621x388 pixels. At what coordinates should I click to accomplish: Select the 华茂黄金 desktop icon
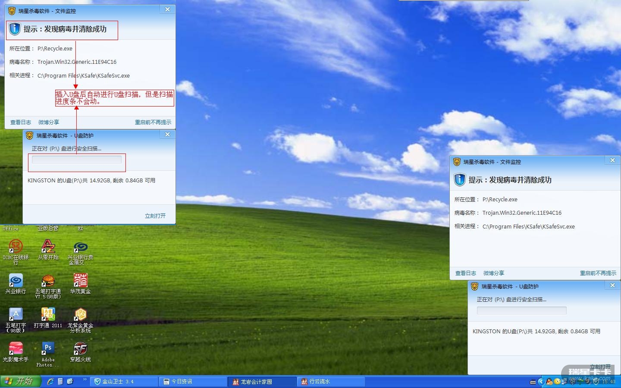click(x=80, y=284)
